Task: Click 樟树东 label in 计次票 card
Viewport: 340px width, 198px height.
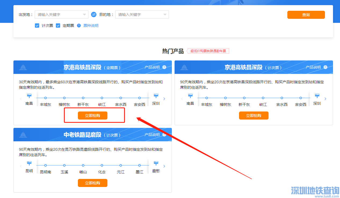Action: coord(226,105)
